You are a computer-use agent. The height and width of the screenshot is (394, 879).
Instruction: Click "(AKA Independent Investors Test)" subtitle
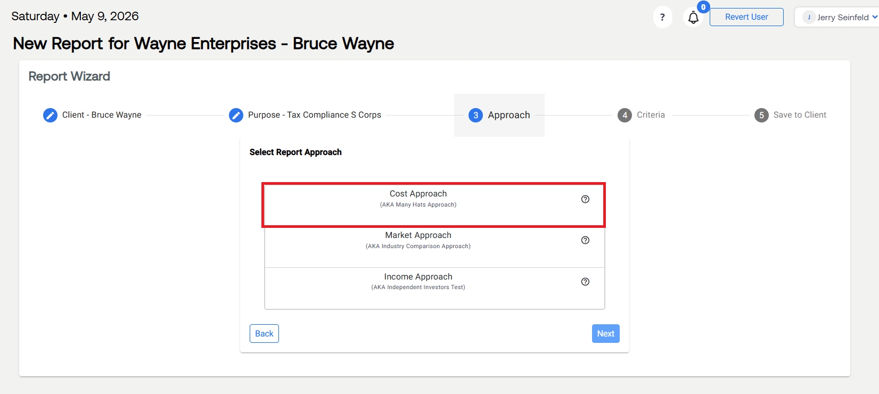tap(418, 288)
